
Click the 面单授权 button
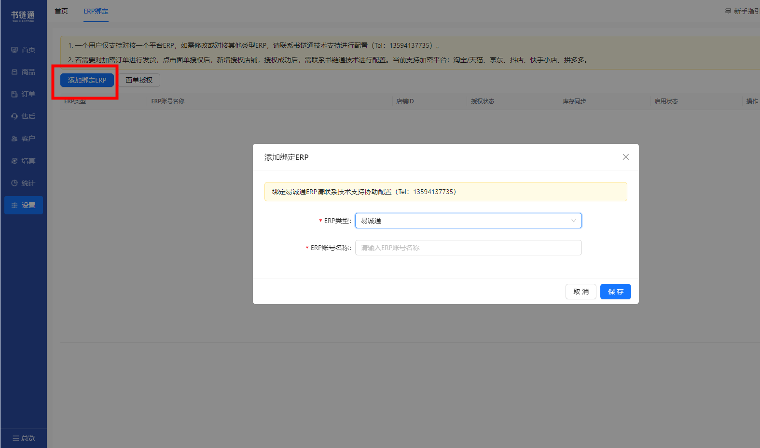coord(139,80)
